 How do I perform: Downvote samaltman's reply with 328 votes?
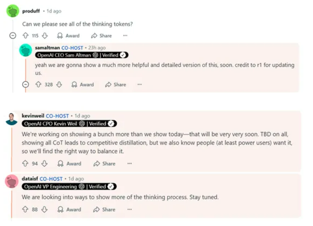click(59, 84)
